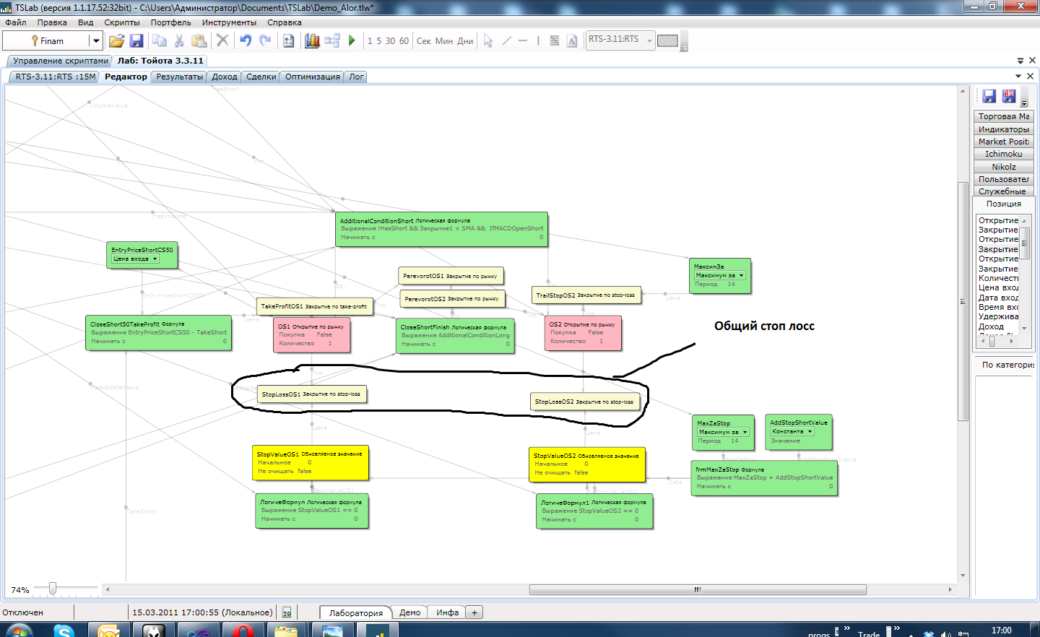
Task: Open the properties sheet icon in toolbar
Action: (x=288, y=40)
